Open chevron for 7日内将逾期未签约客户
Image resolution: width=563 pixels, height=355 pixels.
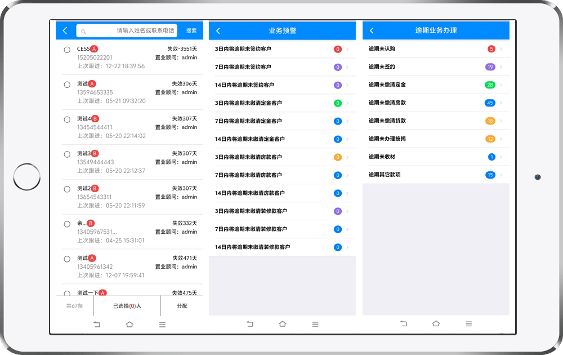(x=347, y=67)
